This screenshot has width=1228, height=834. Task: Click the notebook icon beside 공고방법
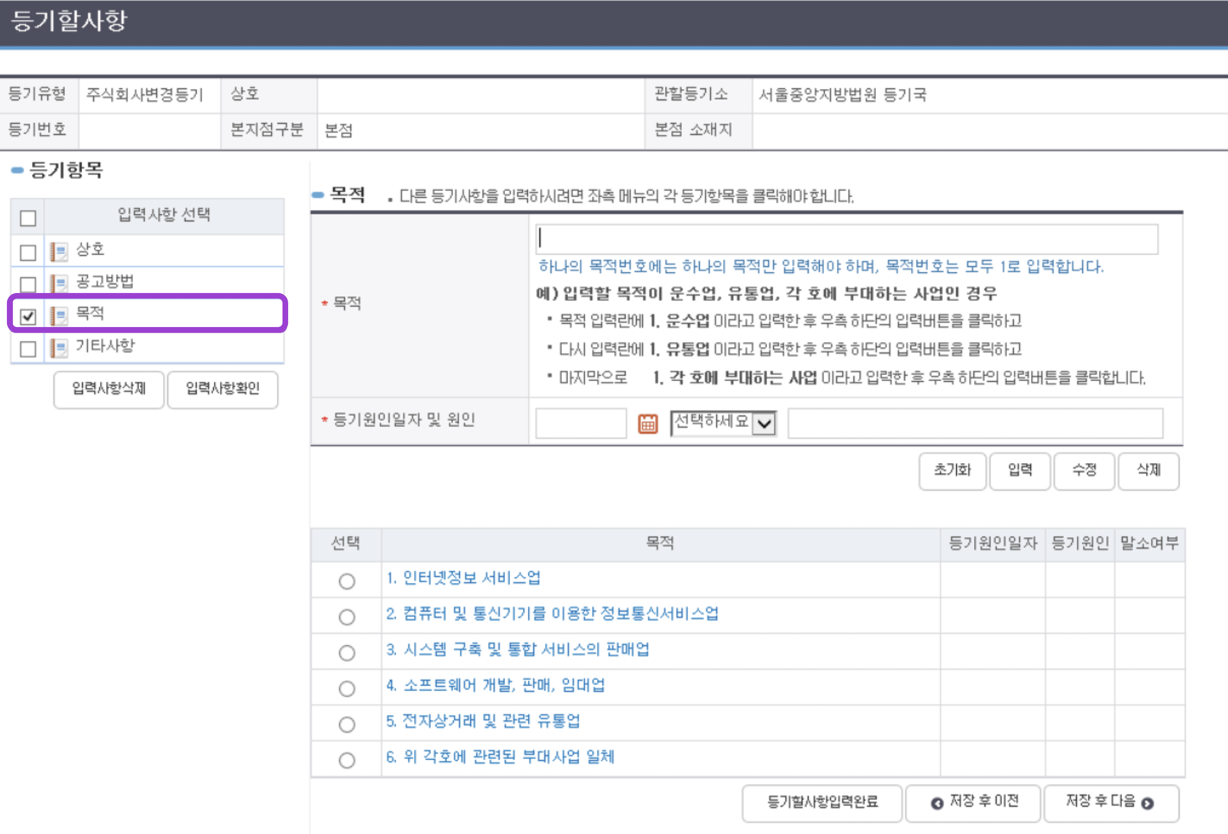coord(59,283)
